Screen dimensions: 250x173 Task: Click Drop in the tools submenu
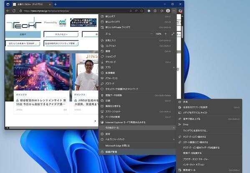pos(209,124)
